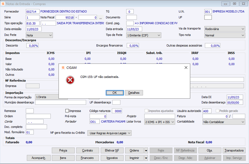Click the Encargos financeiros field

[133, 46]
